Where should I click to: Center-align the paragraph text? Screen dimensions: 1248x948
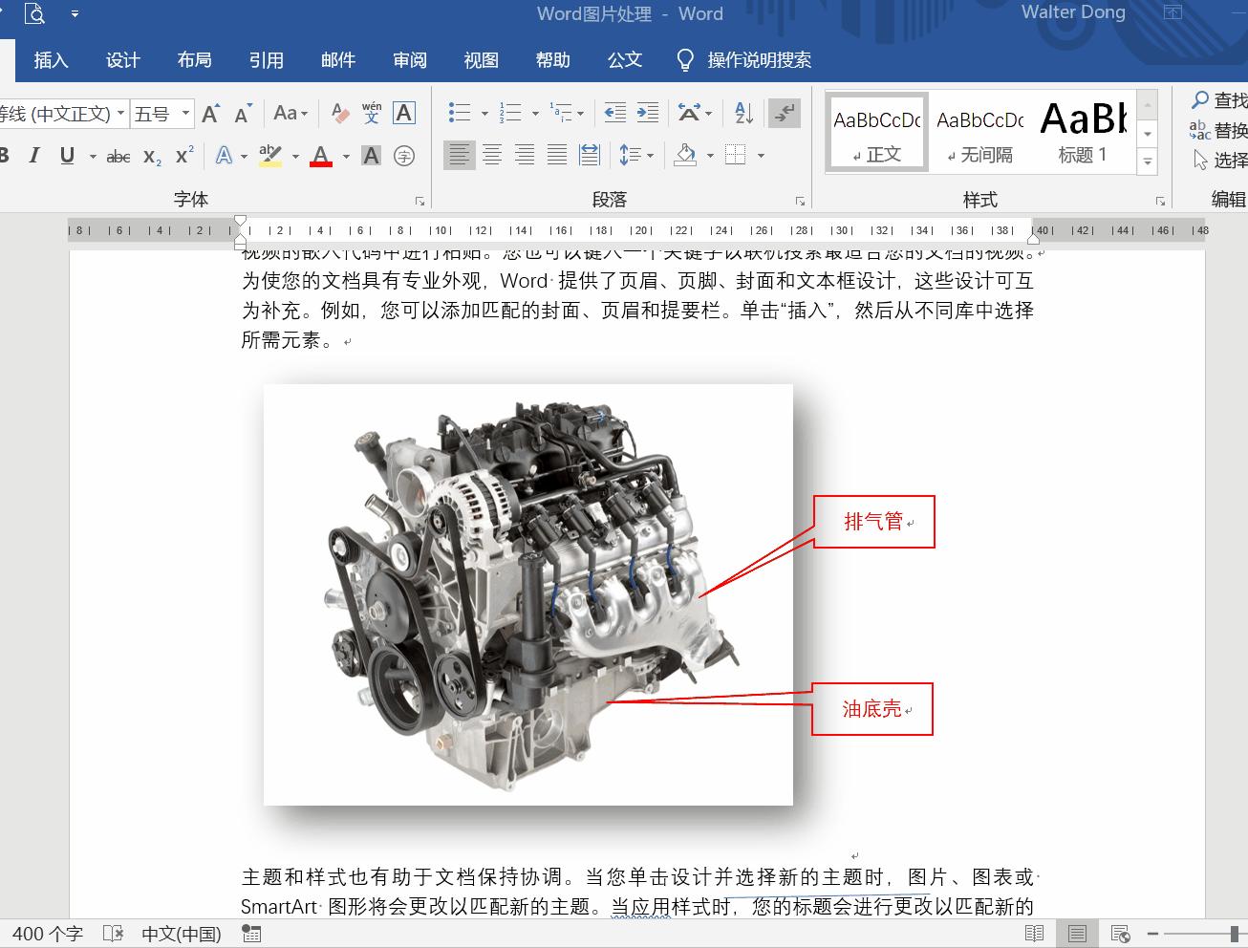pyautogui.click(x=492, y=155)
